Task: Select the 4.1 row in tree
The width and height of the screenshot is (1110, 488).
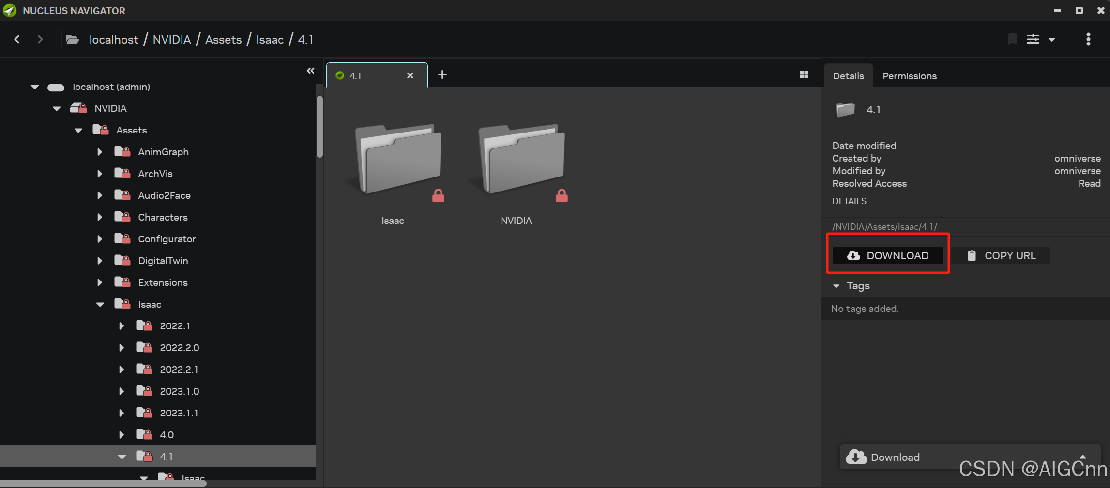Action: pyautogui.click(x=158, y=456)
